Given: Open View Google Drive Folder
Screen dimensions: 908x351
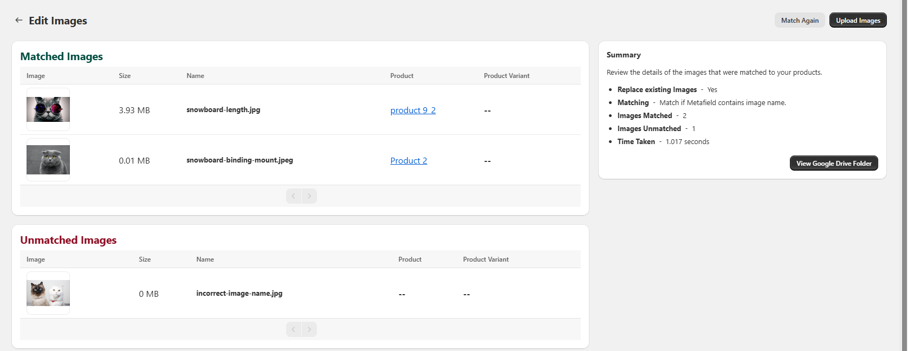Looking at the screenshot, I should [x=833, y=164].
